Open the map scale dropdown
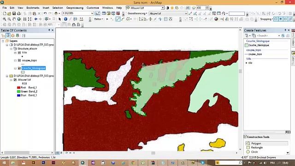Viewport: 295px width, 166px height. tap(92, 13)
